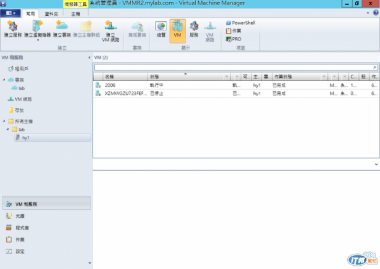This screenshot has width=380, height=269.
Task: Open the 設定 (Settings) workspace
Action: click(46, 251)
